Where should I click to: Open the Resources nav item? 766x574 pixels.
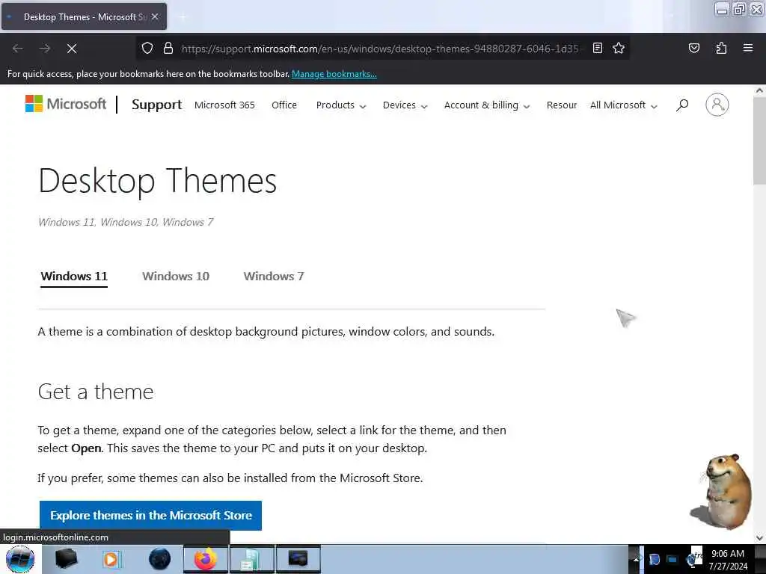point(562,105)
